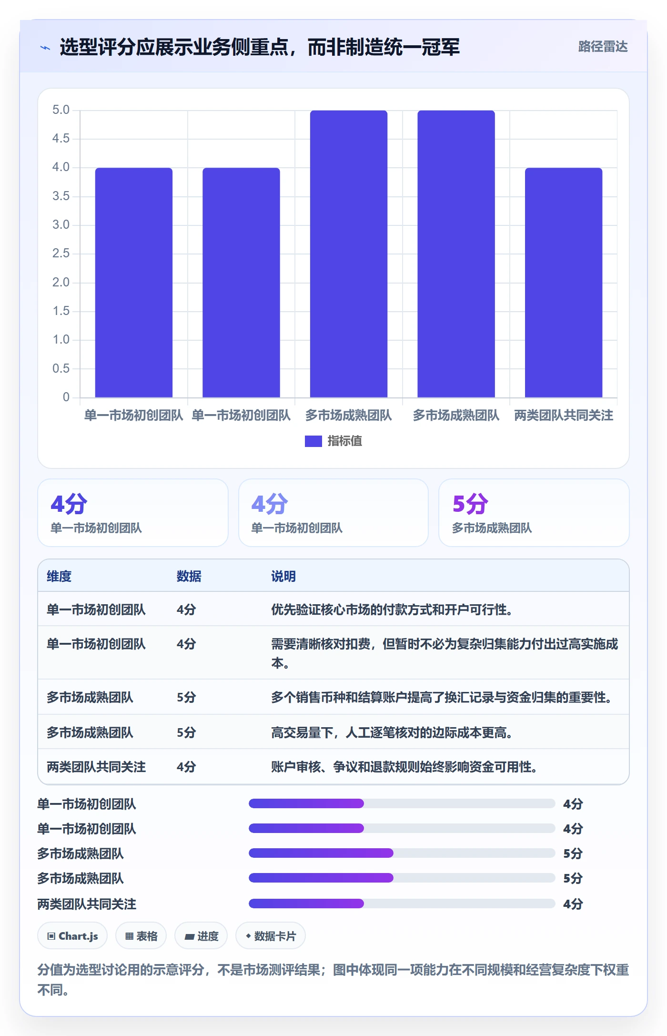Click the 说明 column header
667x1036 pixels.
(x=283, y=576)
